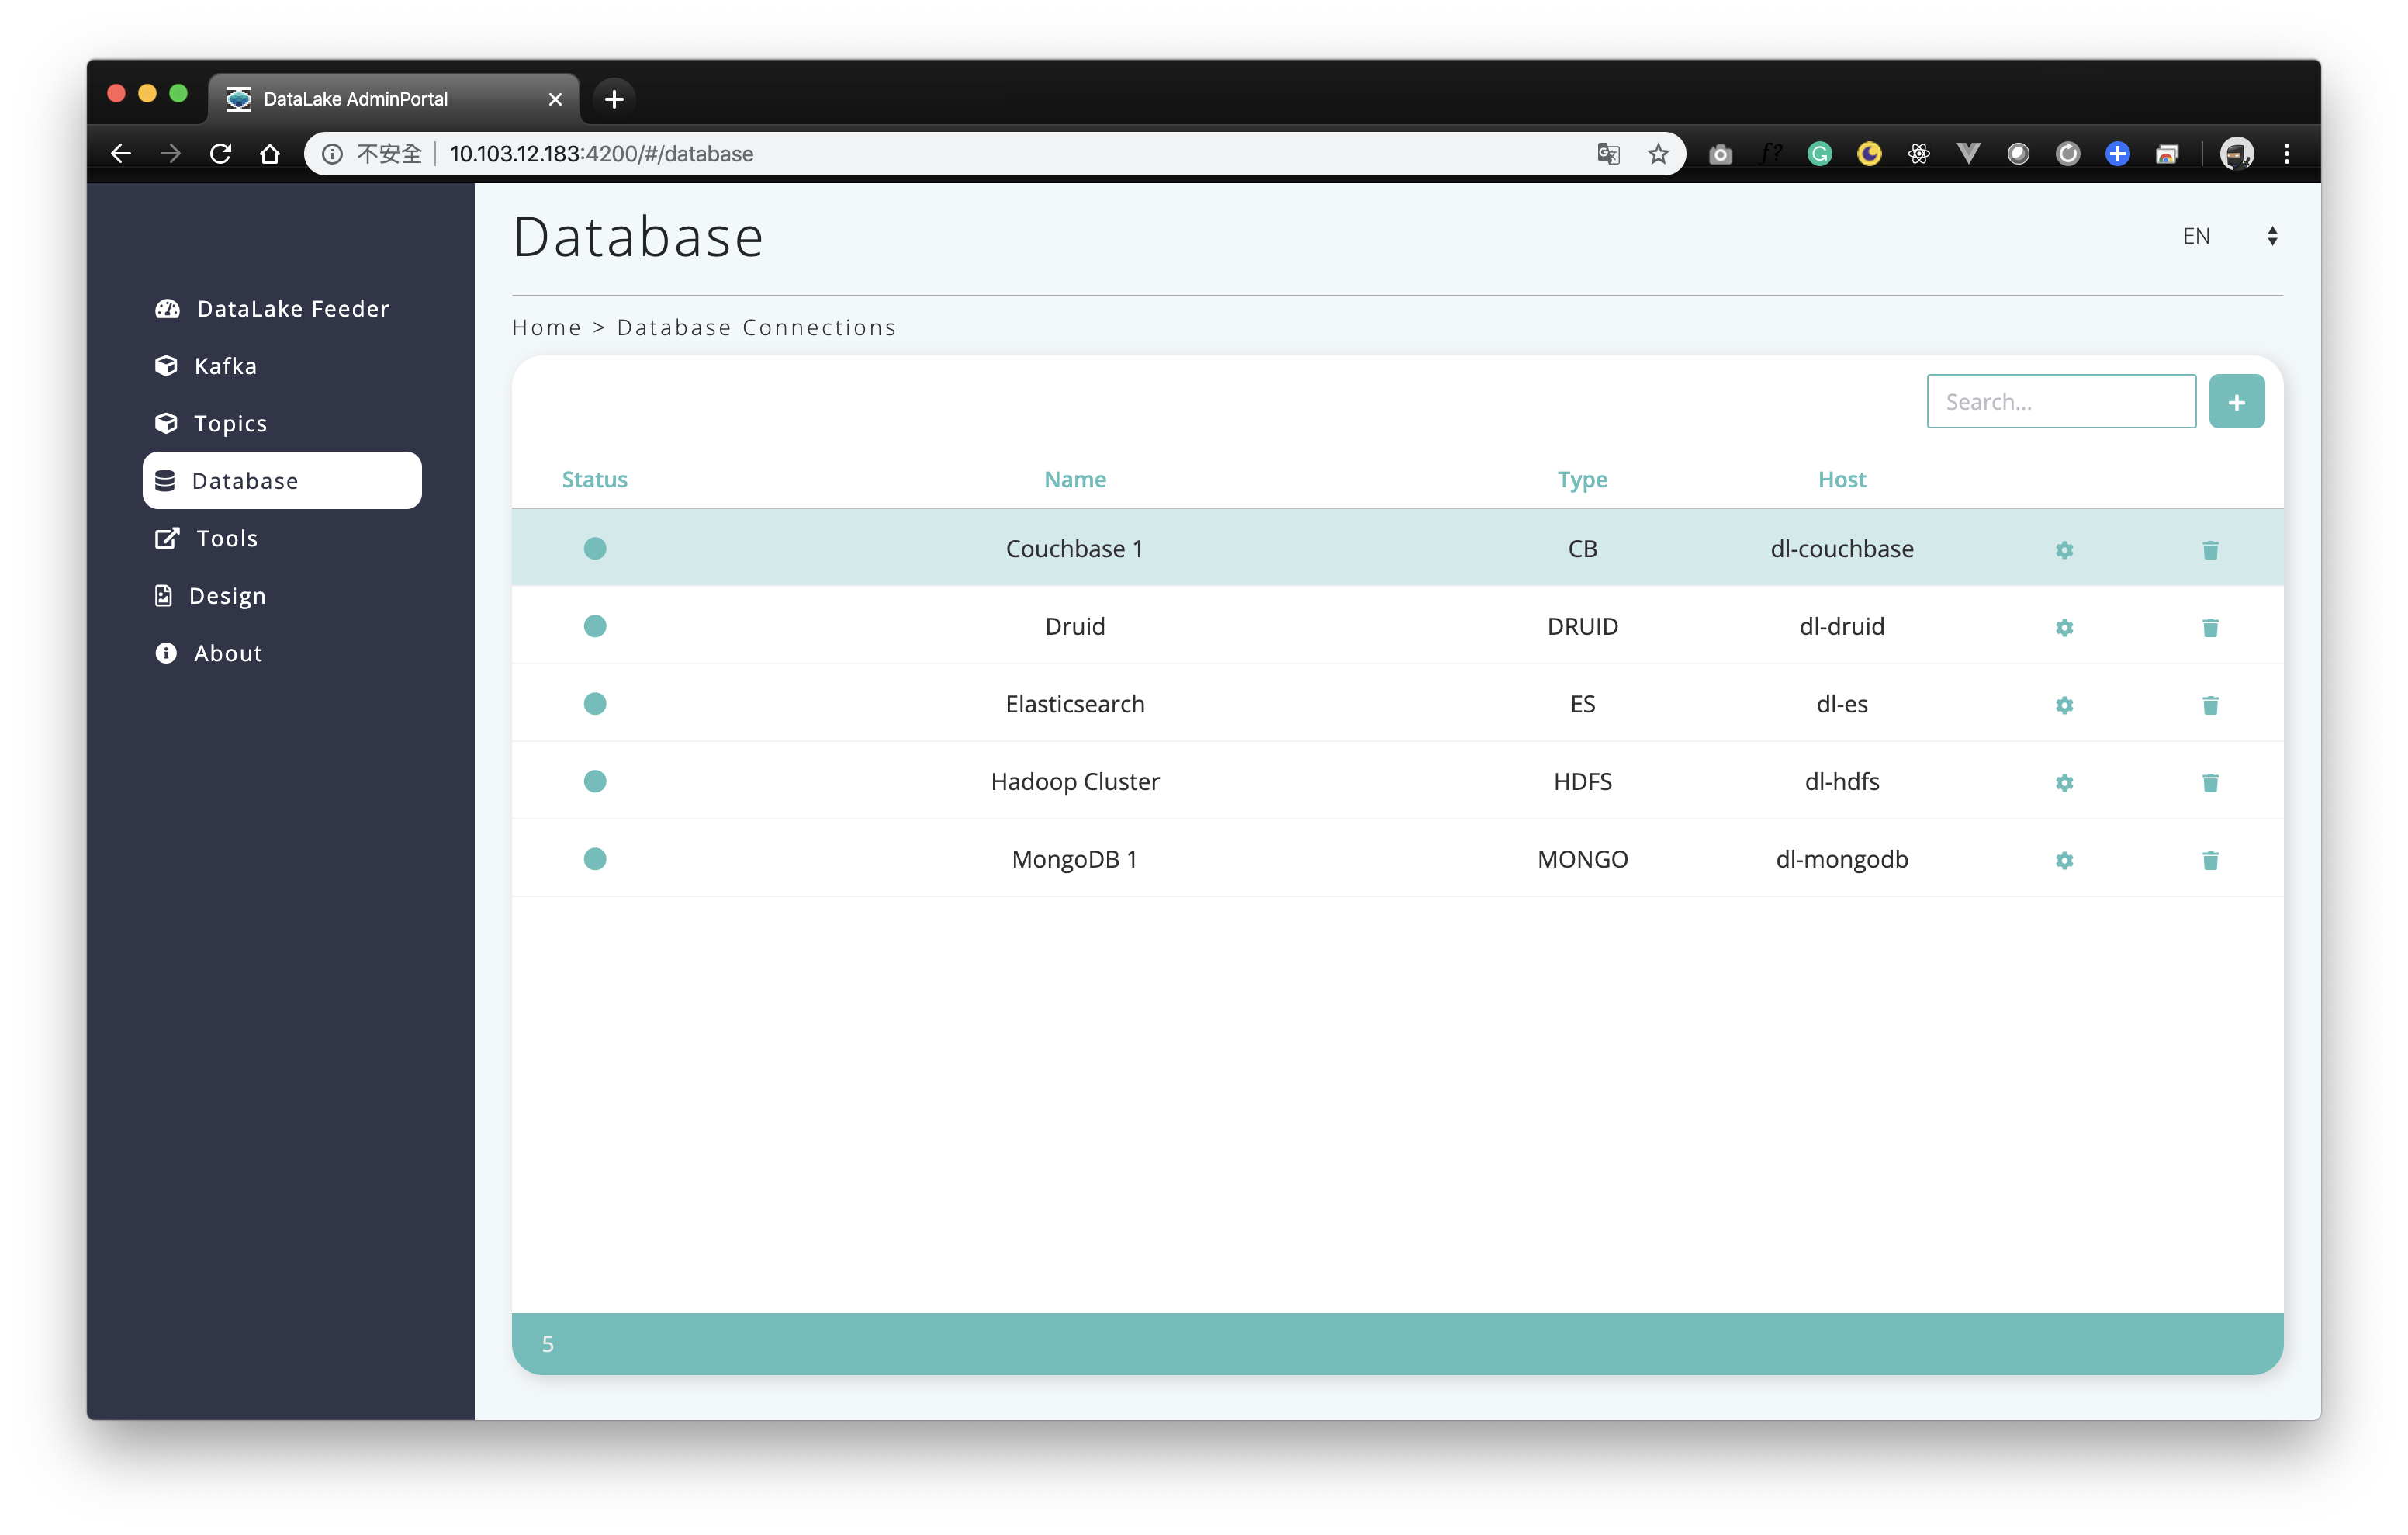Delete the Druid database entry
This screenshot has width=2408, height=1535.
(x=2210, y=627)
